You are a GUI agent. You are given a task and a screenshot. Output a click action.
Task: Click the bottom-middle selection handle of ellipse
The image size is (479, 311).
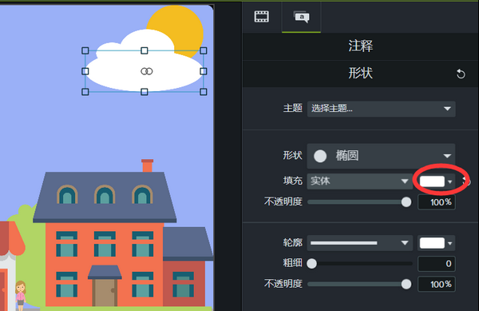point(144,92)
